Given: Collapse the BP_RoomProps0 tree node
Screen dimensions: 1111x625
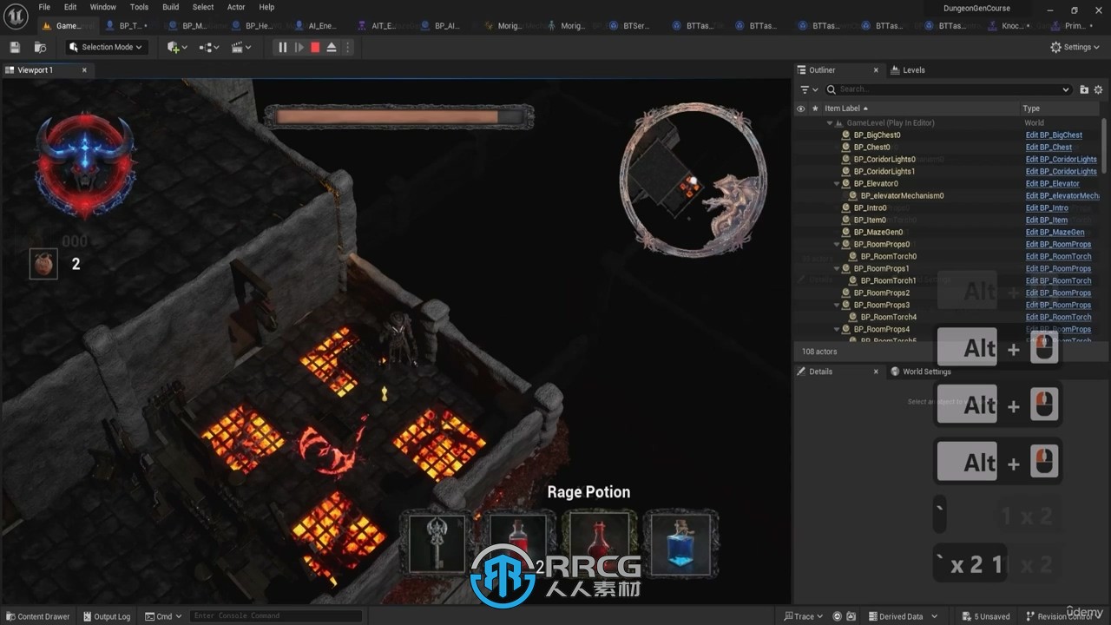Looking at the screenshot, I should click(837, 245).
